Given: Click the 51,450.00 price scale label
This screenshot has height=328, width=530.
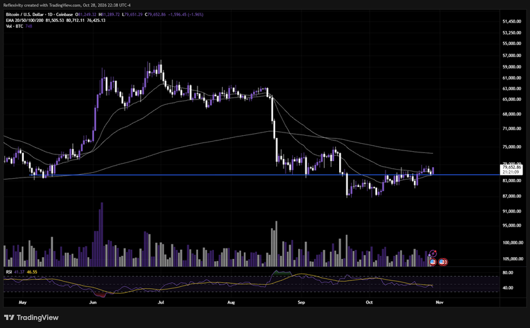Looking at the screenshot, I should [511, 21].
